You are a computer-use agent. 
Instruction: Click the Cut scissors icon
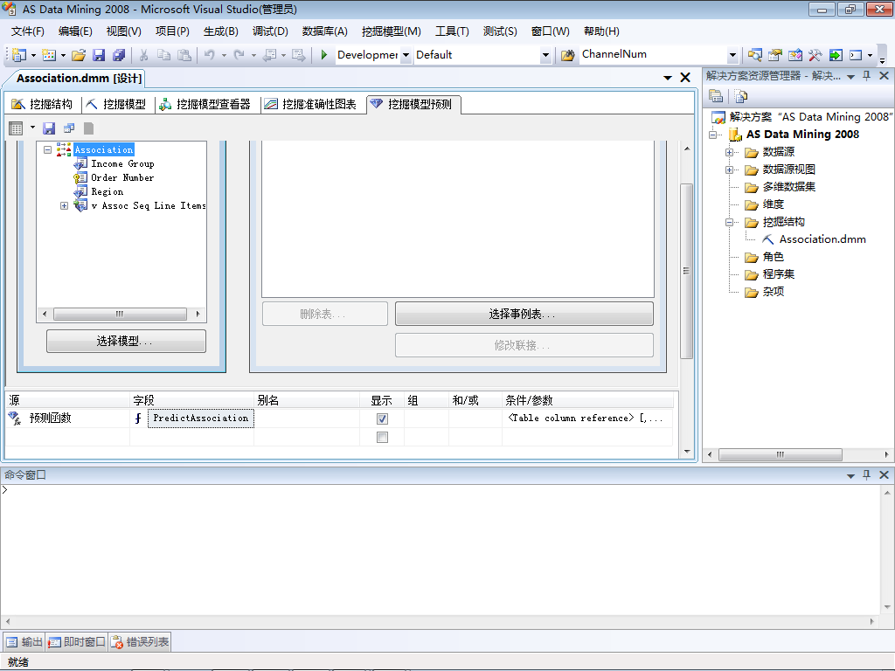point(144,55)
